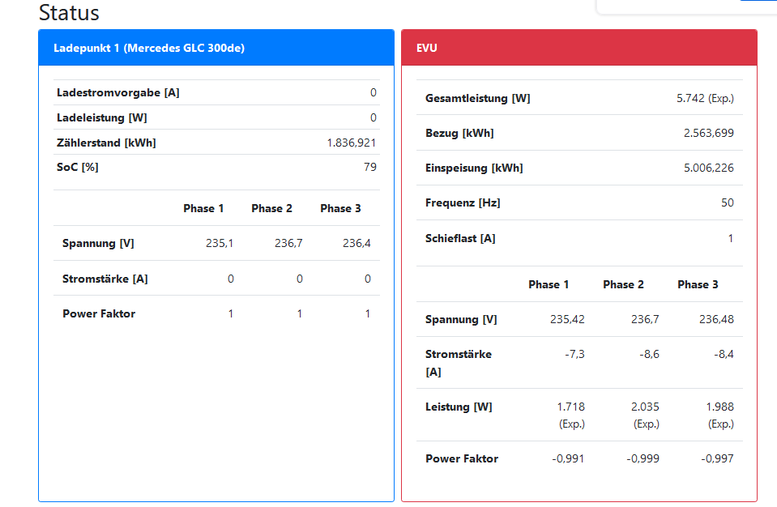This screenshot has width=777, height=507.
Task: Click Phase 1 column header in Ladepunkt table
Action: coord(203,208)
